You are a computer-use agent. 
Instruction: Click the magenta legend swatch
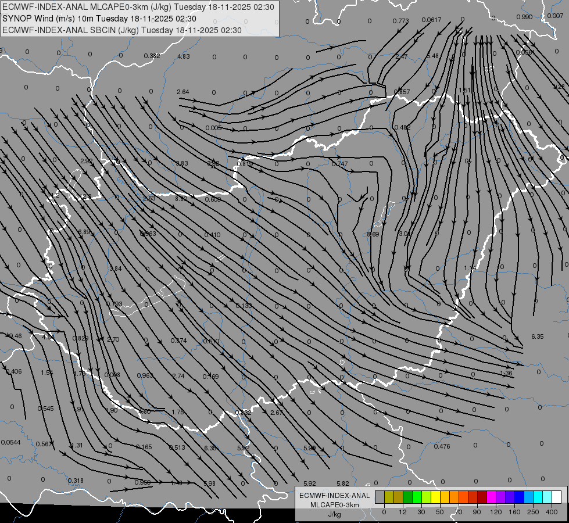492,497
